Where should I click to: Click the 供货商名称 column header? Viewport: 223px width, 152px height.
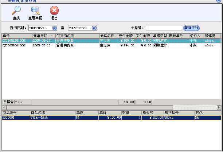tap(77, 36)
